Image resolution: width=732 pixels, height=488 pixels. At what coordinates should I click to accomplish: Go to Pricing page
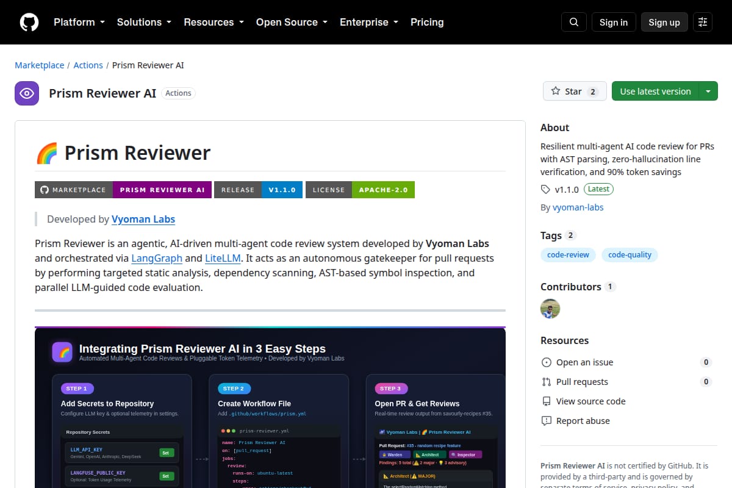click(x=427, y=22)
